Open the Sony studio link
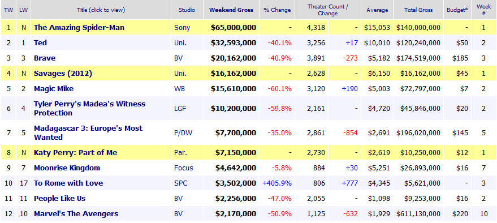This screenshot has width=497, height=223. coord(182,28)
